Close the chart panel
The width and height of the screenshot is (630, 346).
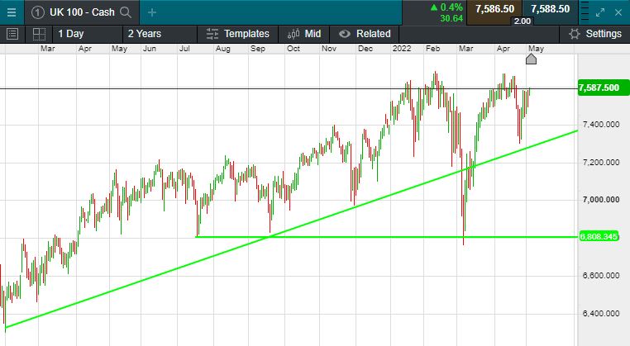click(x=618, y=12)
